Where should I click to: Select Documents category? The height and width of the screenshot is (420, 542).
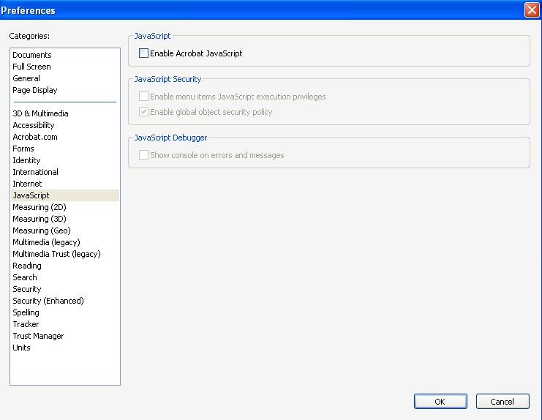click(x=32, y=55)
